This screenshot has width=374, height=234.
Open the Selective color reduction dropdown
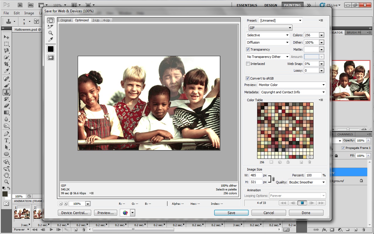pos(268,35)
